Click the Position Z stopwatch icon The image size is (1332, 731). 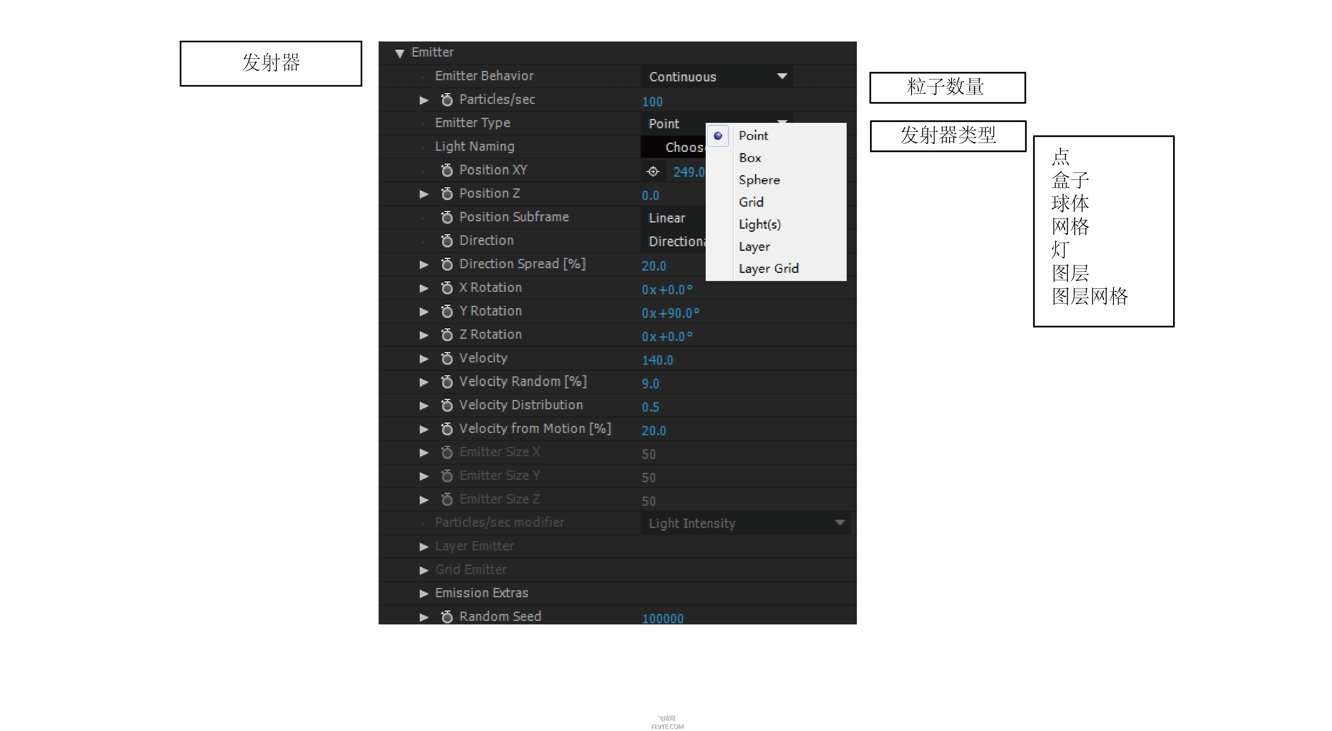click(447, 193)
